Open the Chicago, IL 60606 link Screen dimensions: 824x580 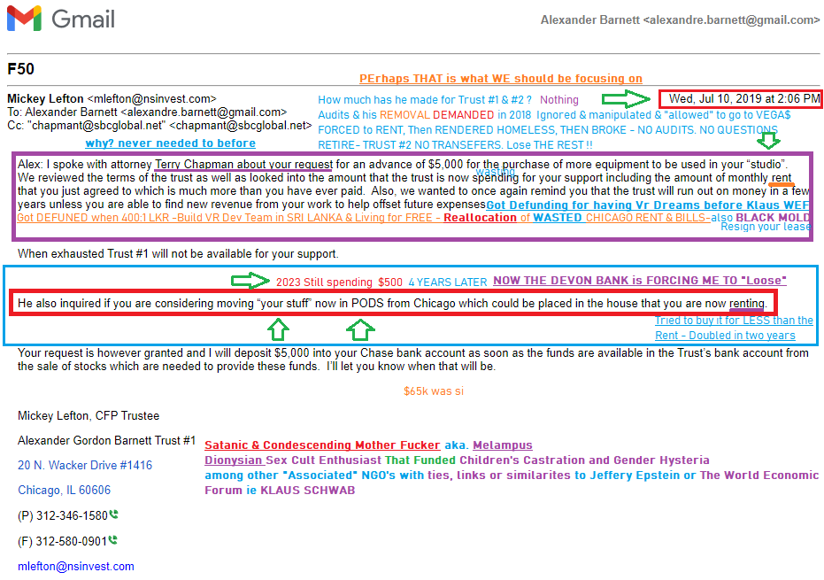pos(64,490)
